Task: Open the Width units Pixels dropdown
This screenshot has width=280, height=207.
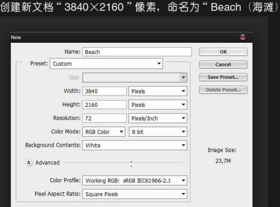Action: pyautogui.click(x=158, y=91)
